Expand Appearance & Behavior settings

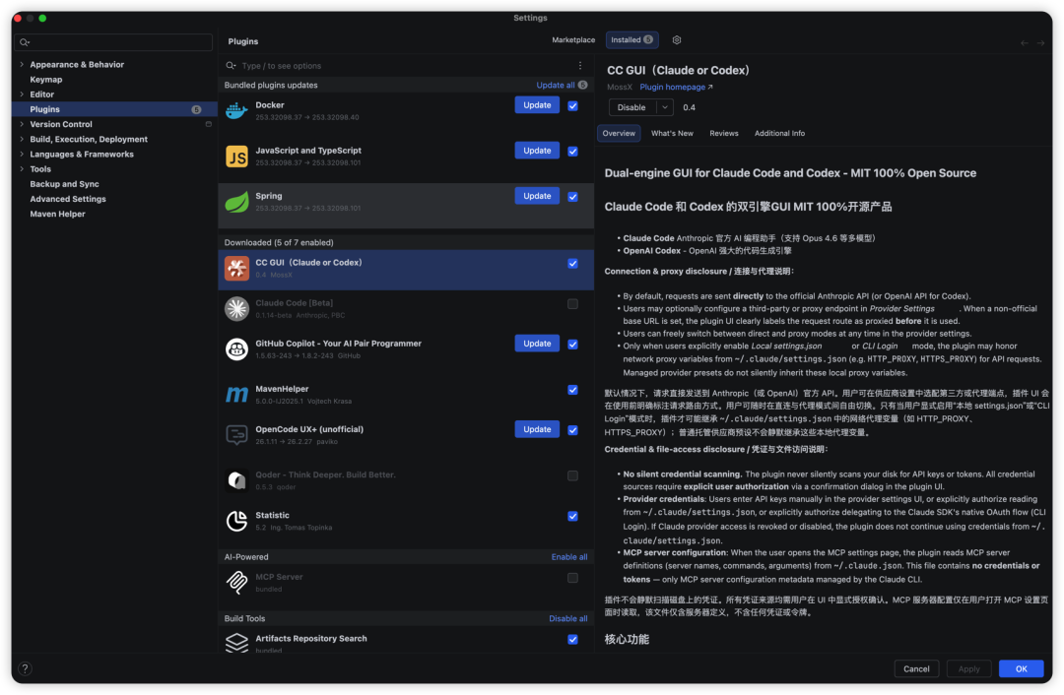[22, 64]
